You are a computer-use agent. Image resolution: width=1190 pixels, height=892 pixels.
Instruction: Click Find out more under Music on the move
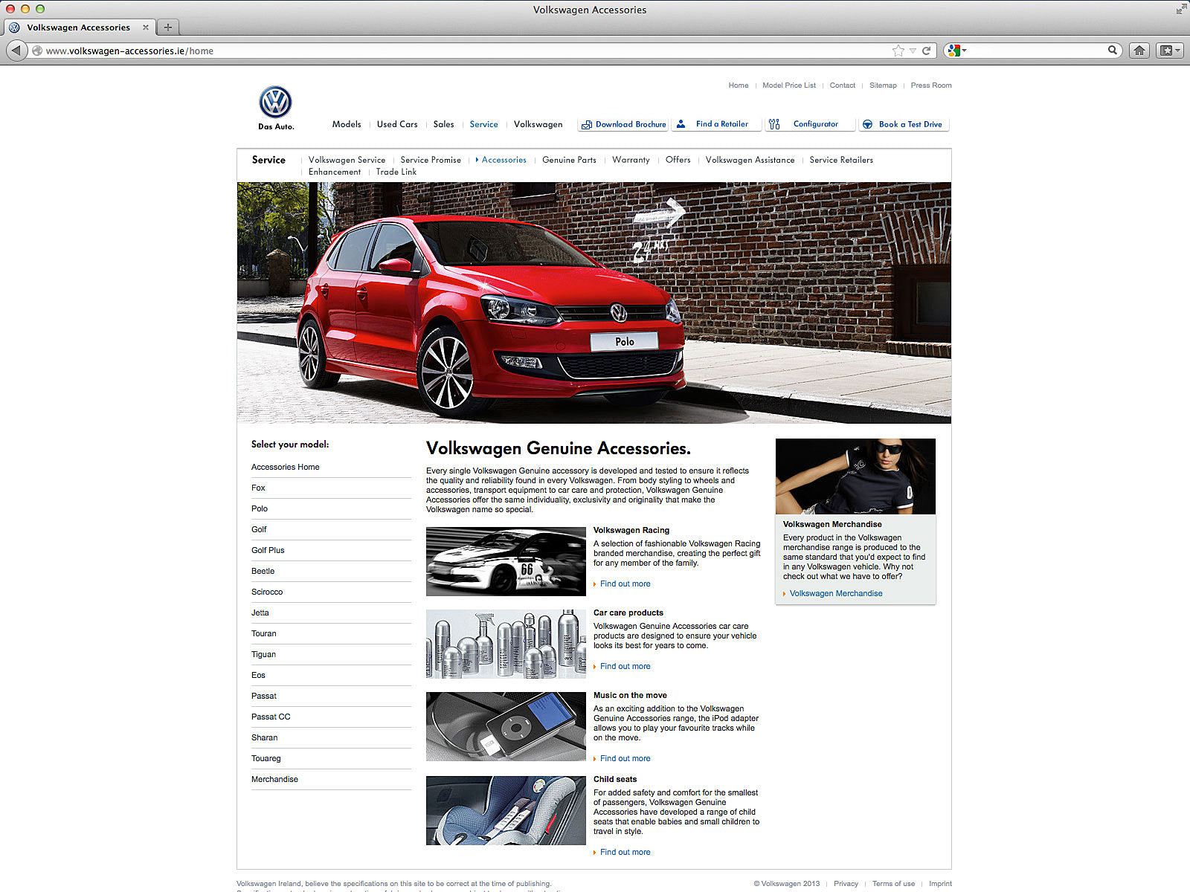[625, 758]
